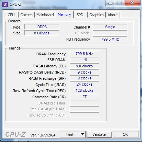This screenshot has height=143, width=146.
Task: Close the CPU-Z window
Action: pyautogui.click(x=132, y=3)
